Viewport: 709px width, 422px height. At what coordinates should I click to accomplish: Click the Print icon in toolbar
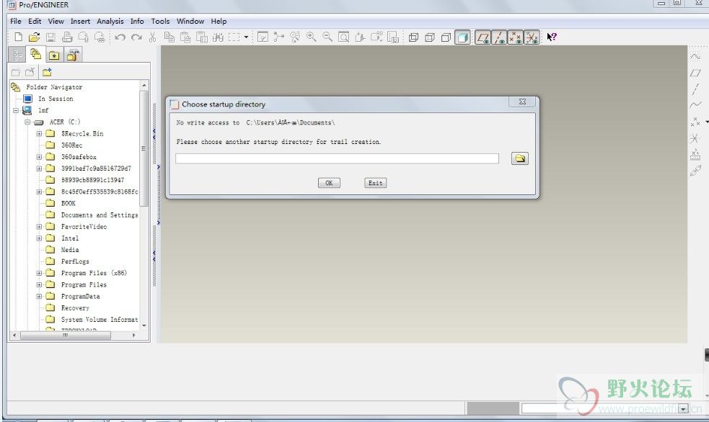[67, 37]
